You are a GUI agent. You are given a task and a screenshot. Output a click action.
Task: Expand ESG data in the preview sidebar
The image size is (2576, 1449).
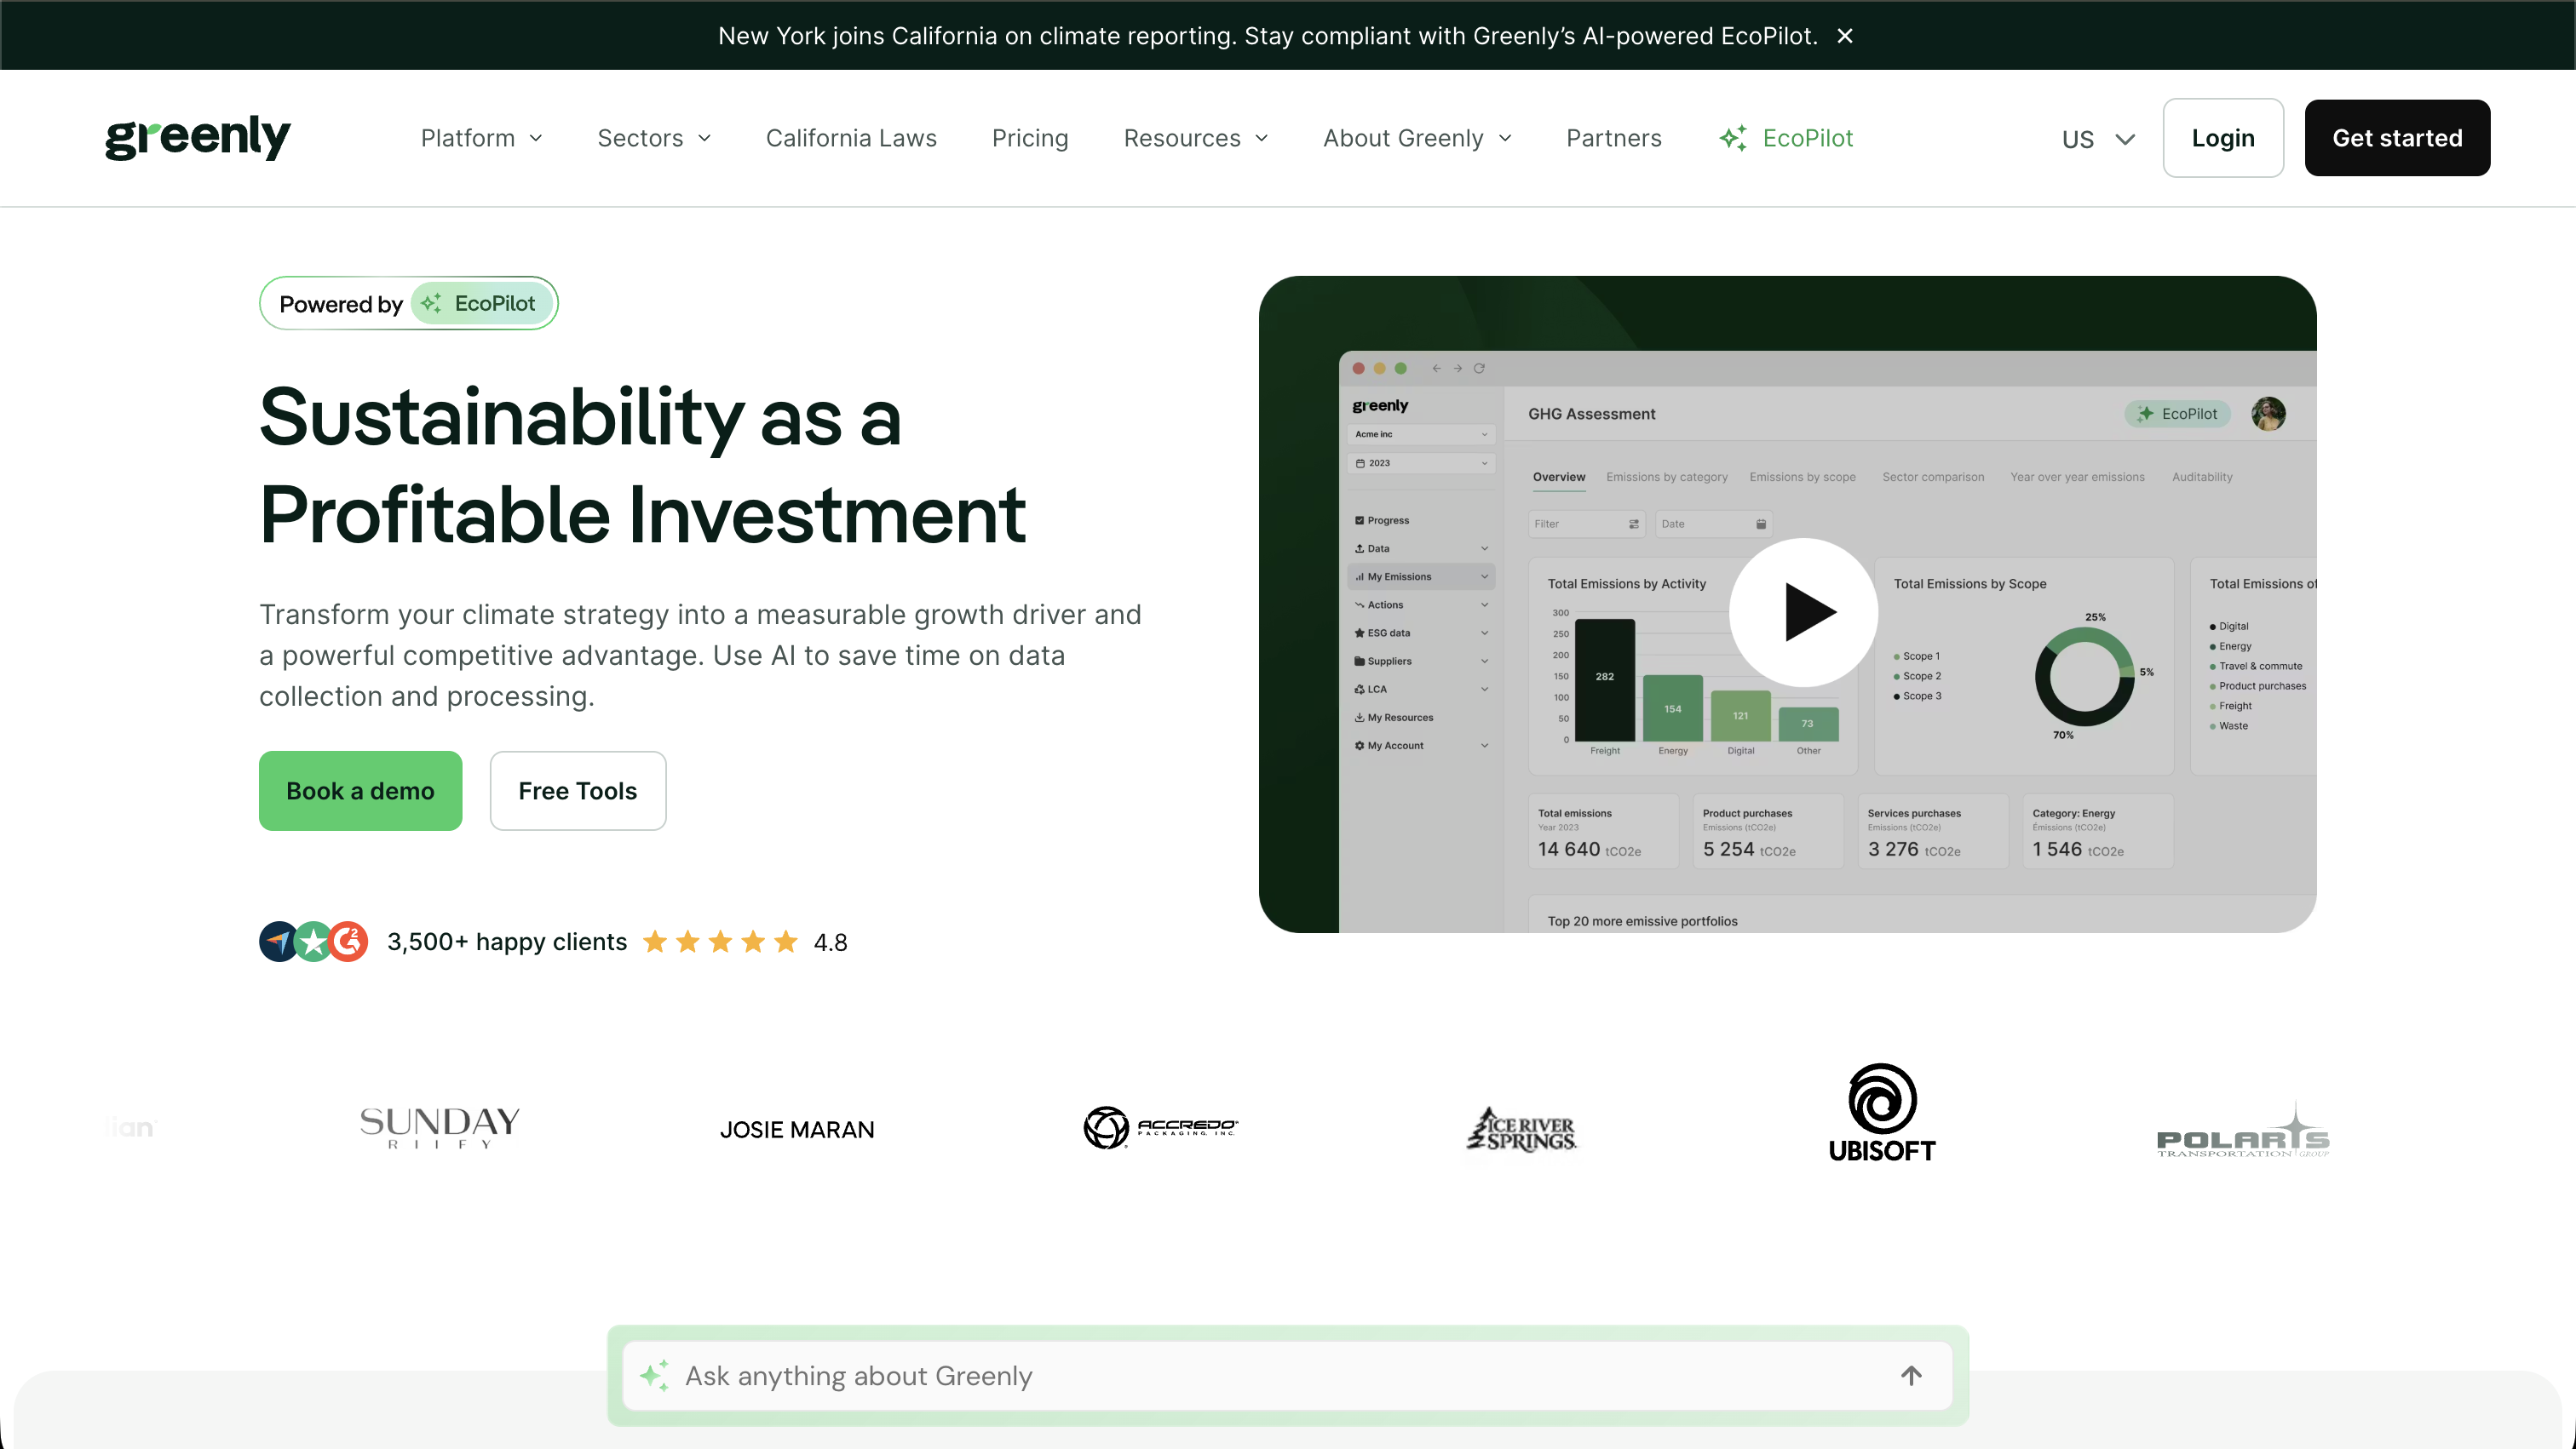point(1421,633)
